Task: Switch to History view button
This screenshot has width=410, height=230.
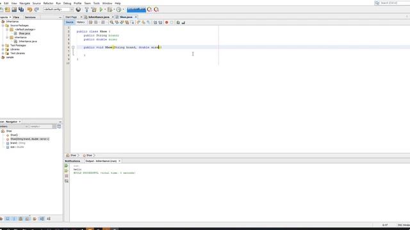Action: (x=81, y=22)
